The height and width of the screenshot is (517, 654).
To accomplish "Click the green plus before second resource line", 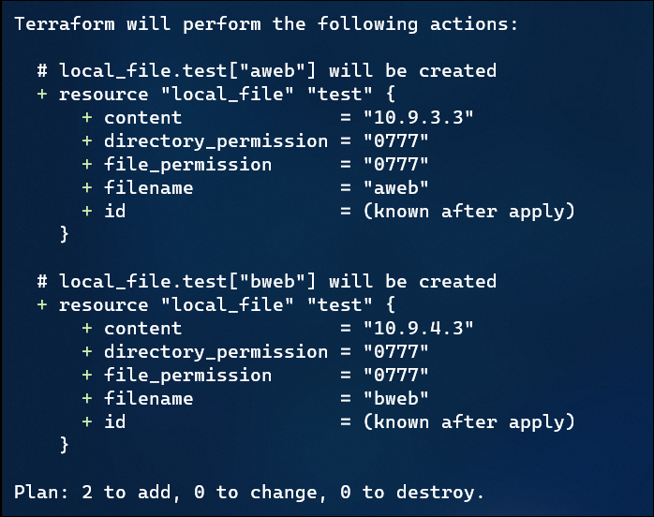I will click(x=42, y=304).
